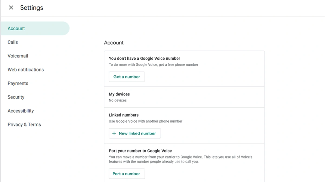Select the My devices section heading
This screenshot has width=325, height=182.
pyautogui.click(x=119, y=94)
